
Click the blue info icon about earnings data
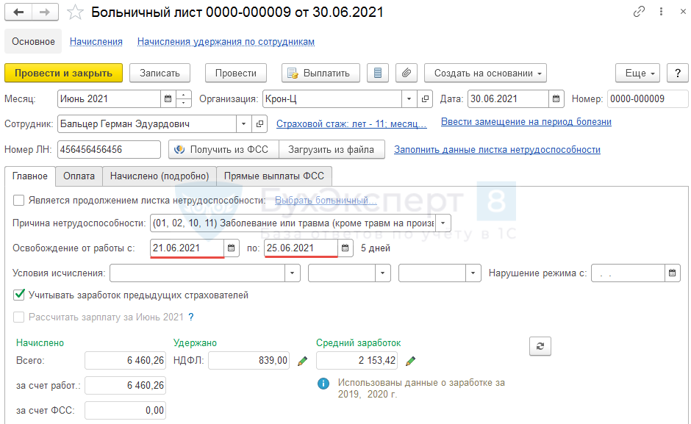click(323, 384)
